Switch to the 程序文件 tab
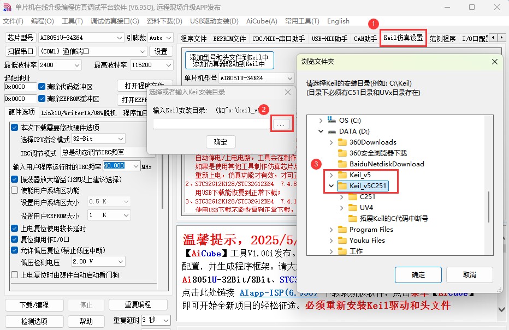 [x=193, y=39]
